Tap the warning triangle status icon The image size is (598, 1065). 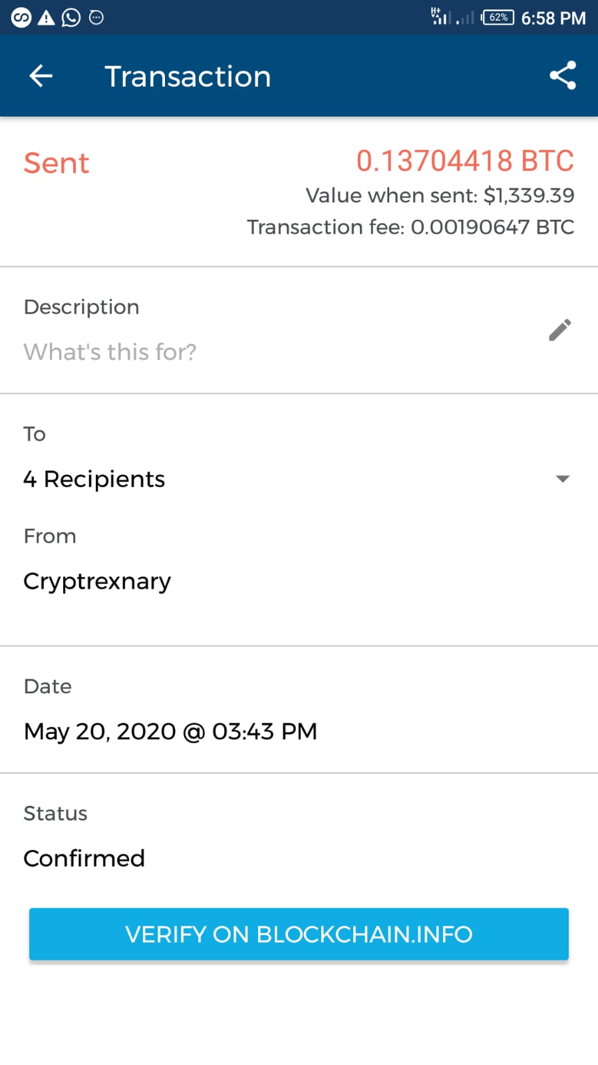click(46, 17)
